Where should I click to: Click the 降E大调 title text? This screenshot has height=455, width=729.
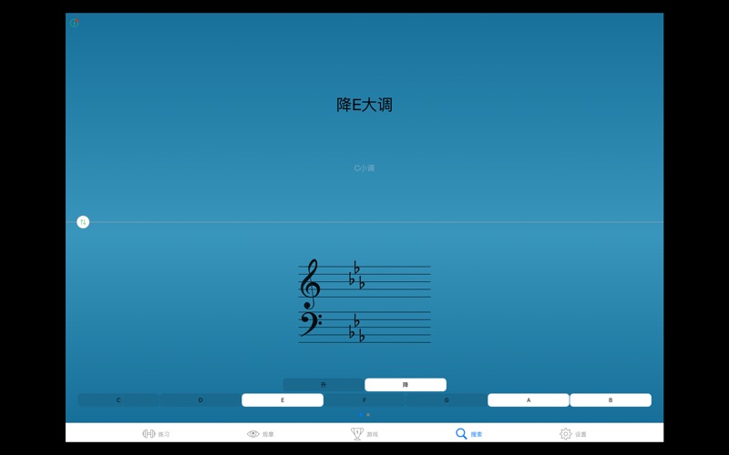[x=364, y=105]
